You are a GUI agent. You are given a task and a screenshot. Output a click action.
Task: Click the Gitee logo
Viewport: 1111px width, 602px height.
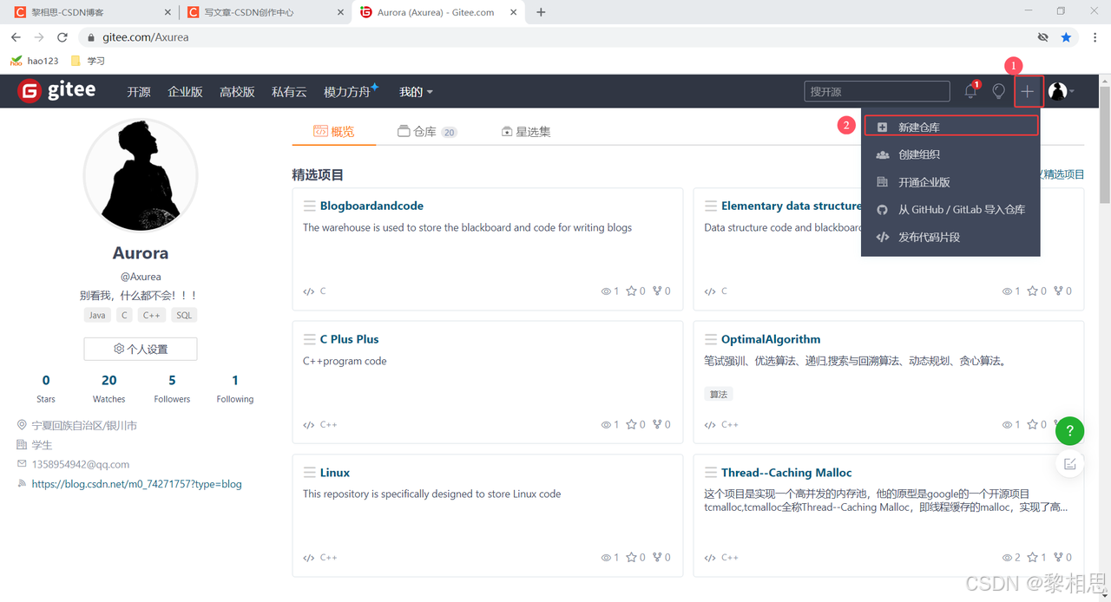(x=57, y=91)
